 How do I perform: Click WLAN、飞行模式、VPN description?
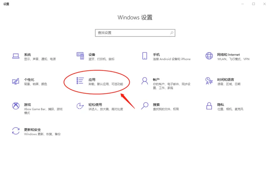point(233,59)
